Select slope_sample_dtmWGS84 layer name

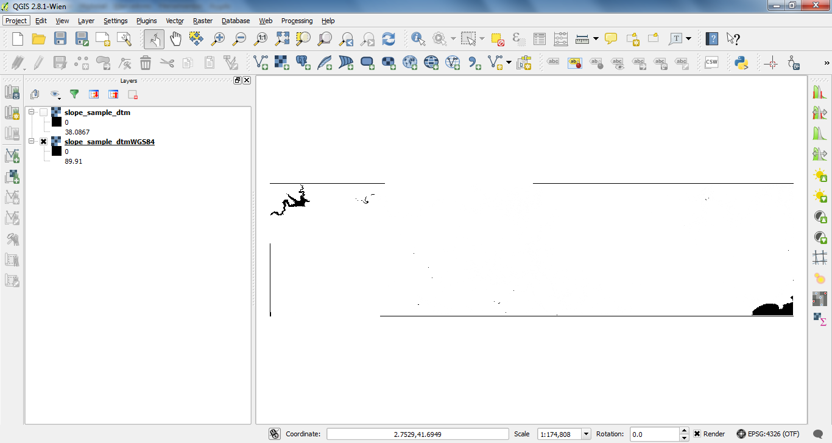[110, 142]
